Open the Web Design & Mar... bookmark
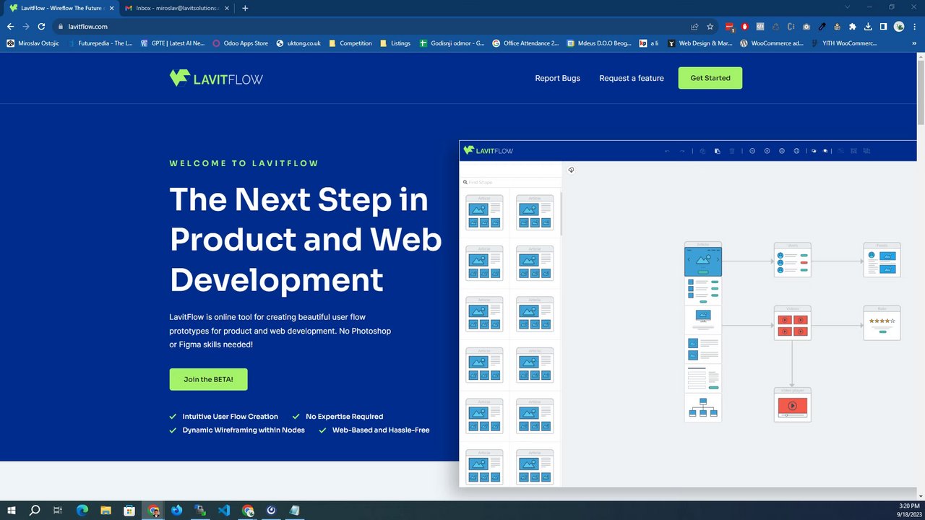Screen dimensions: 925x520 (x=700, y=43)
